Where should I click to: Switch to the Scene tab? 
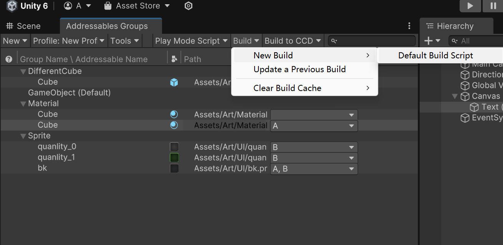[23, 26]
